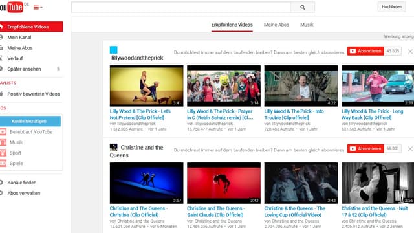Open Kanäle finden
Viewport: 414px width, 233px height.
click(21, 183)
